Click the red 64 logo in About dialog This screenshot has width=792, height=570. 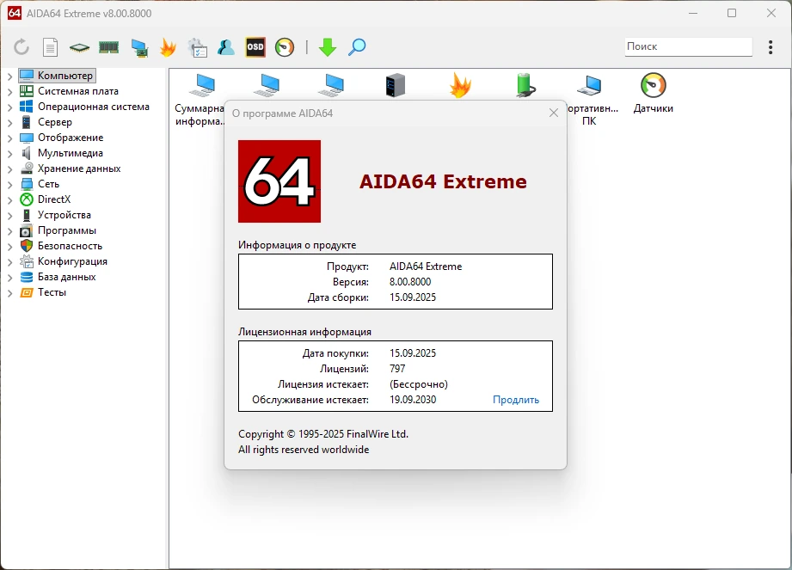[279, 181]
